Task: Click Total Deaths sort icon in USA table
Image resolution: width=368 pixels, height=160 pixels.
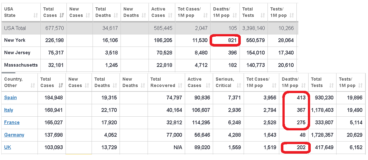Action: tap(116, 15)
